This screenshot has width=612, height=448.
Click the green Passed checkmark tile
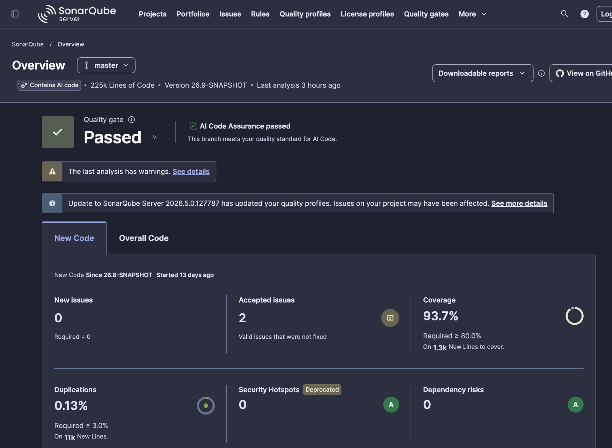click(58, 132)
